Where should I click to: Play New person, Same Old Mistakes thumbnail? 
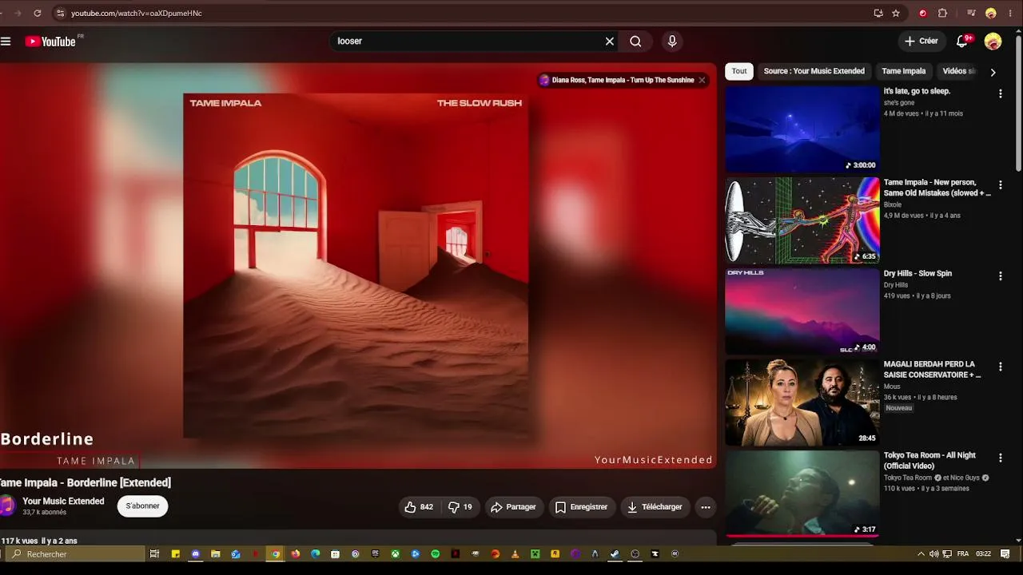802,220
